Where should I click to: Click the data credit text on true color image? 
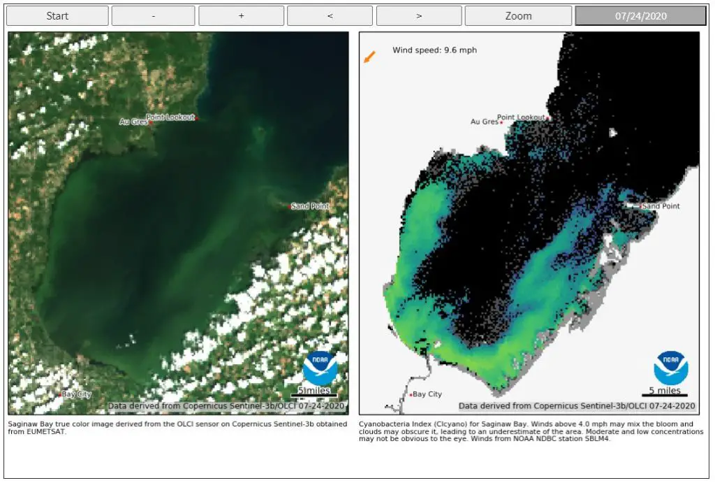[x=226, y=406]
